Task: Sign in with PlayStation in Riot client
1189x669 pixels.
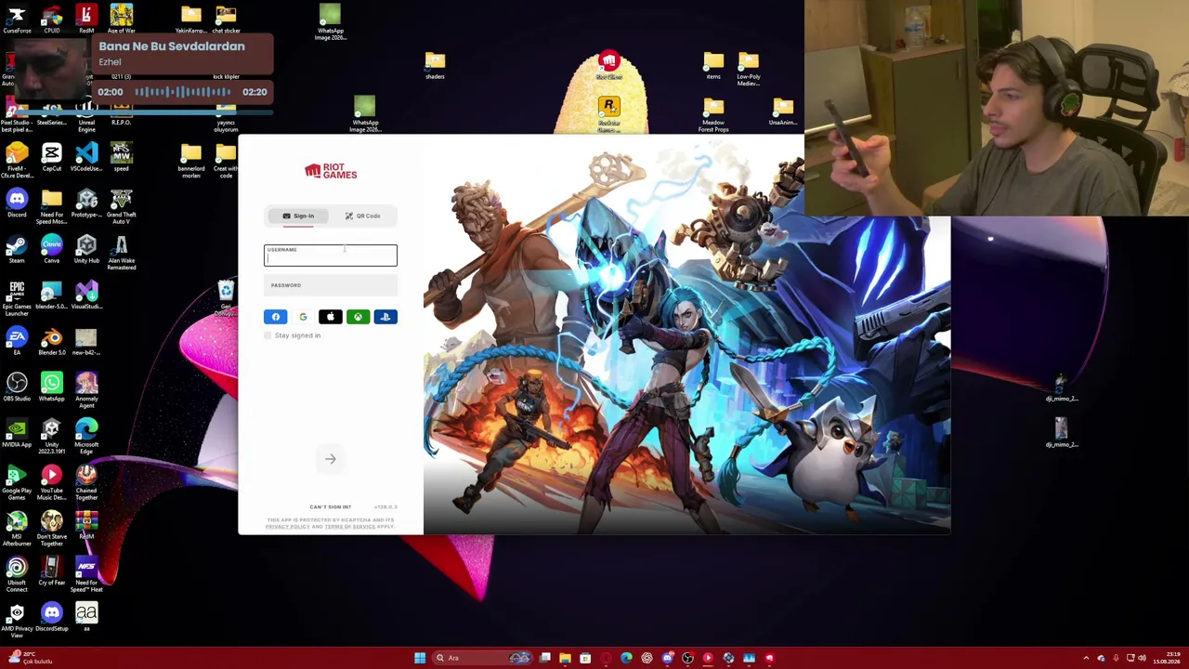Action: 385,317
